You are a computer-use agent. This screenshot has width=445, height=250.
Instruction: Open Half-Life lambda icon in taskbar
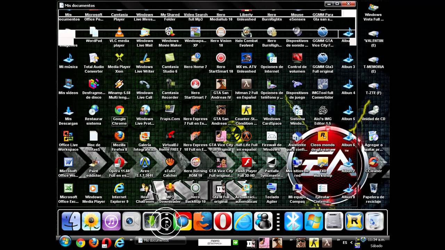[327, 242]
